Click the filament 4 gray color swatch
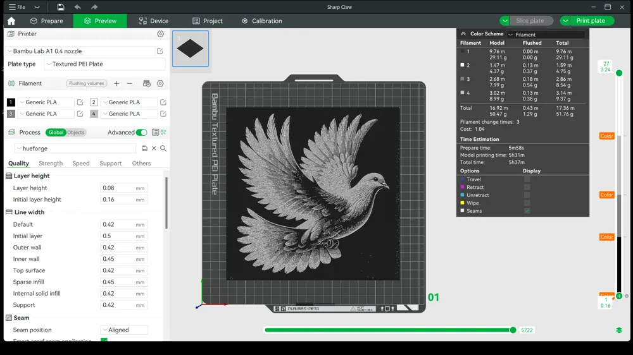Viewport: 633px width, 355px height. click(94, 114)
